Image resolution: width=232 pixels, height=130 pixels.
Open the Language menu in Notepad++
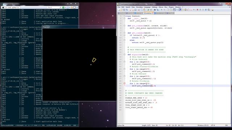[x=147, y=7]
